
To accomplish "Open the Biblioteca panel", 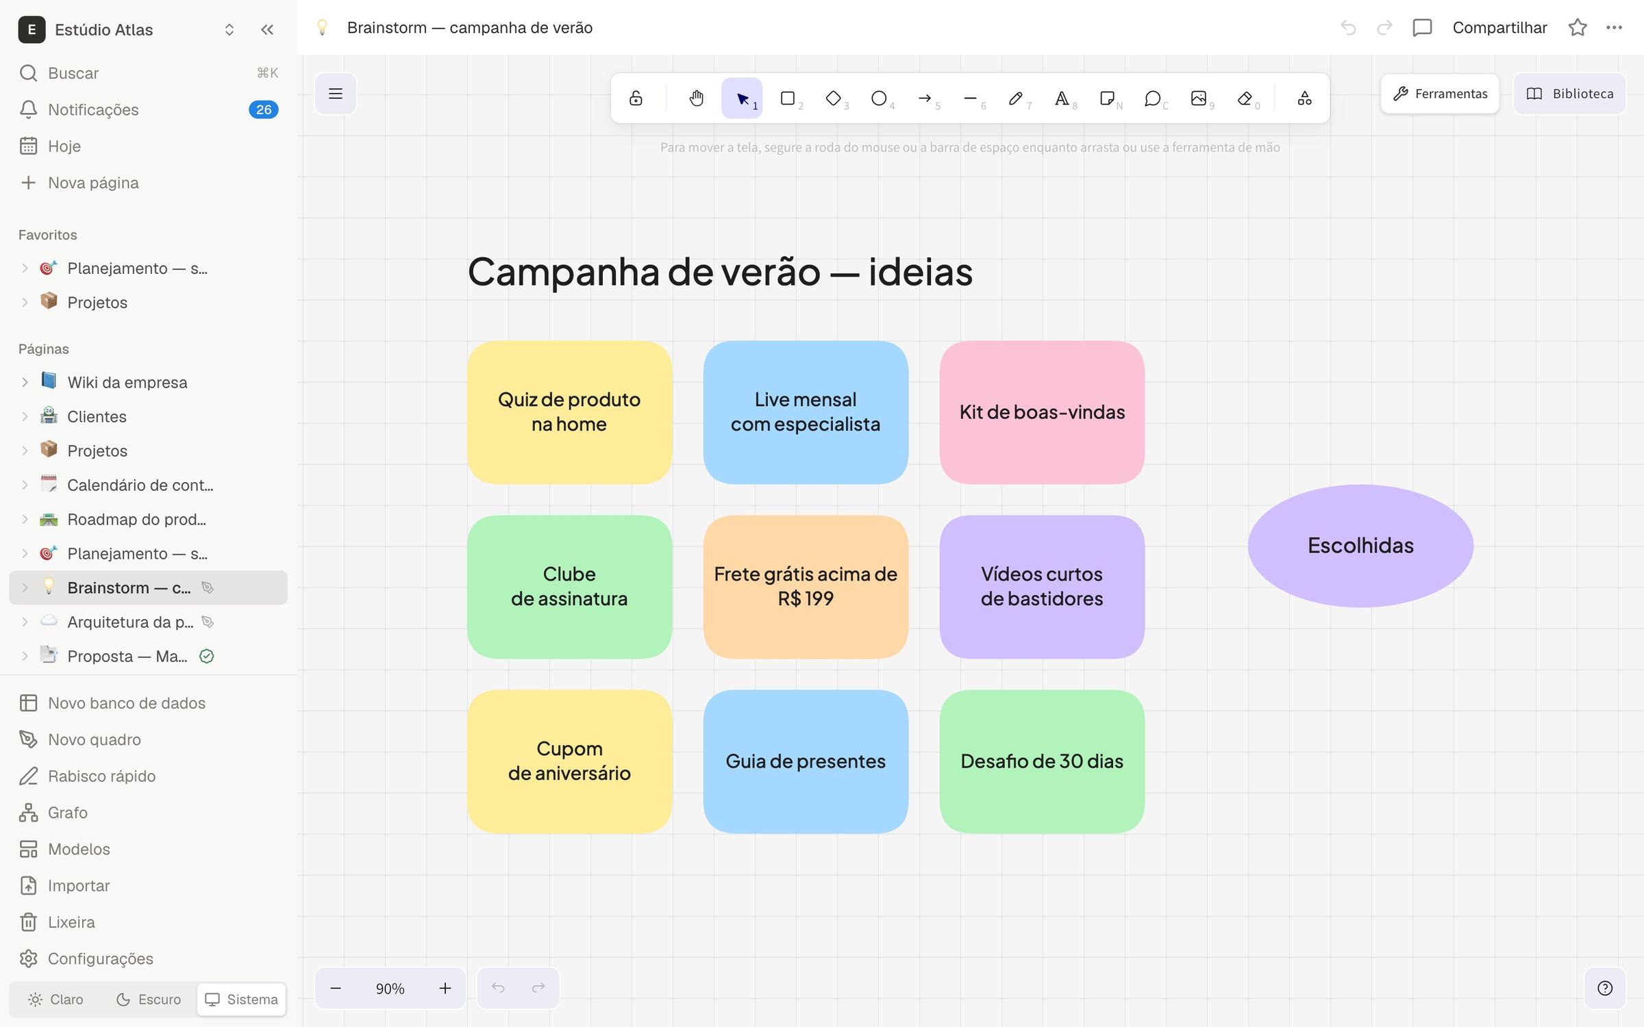I will click(1569, 94).
